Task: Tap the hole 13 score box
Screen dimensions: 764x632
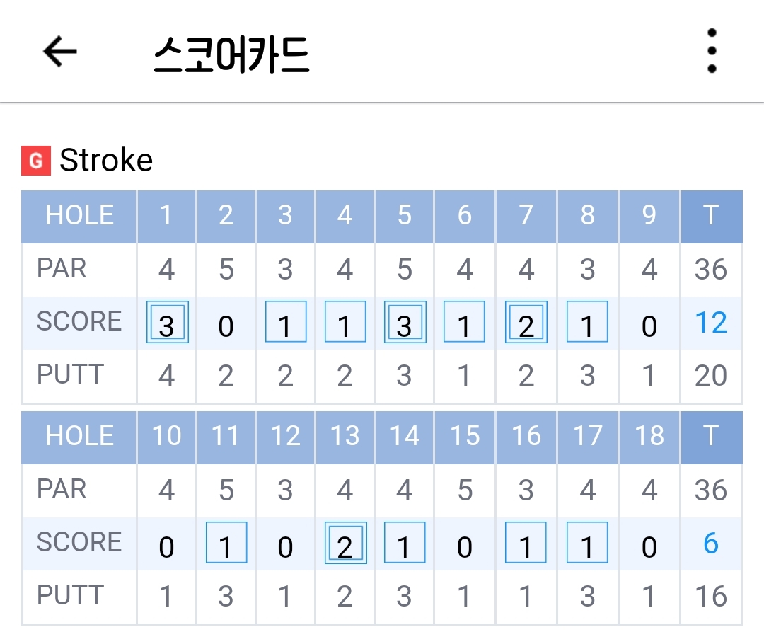Action: pyautogui.click(x=345, y=544)
